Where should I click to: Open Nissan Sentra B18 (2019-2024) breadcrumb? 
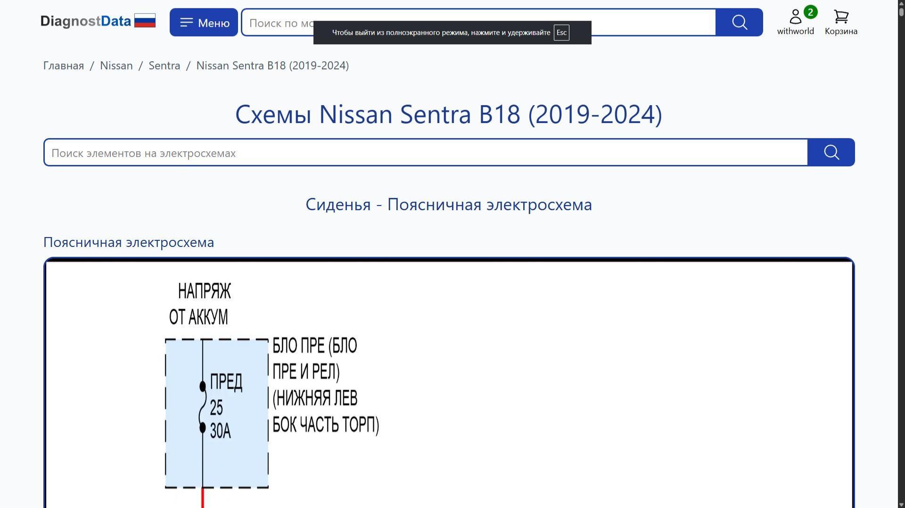click(x=272, y=66)
